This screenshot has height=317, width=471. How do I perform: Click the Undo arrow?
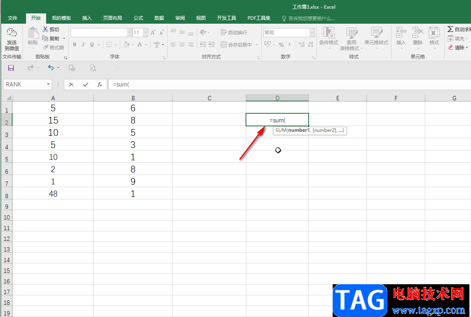coord(51,68)
